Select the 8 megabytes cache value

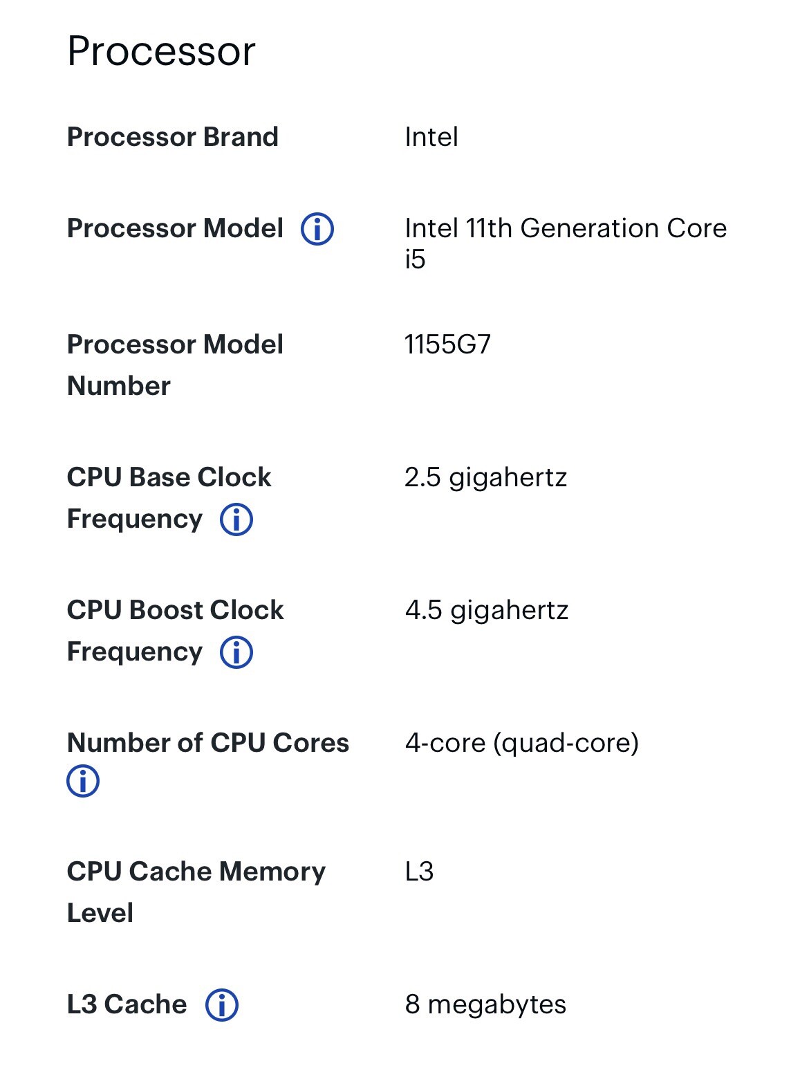[x=485, y=1004]
